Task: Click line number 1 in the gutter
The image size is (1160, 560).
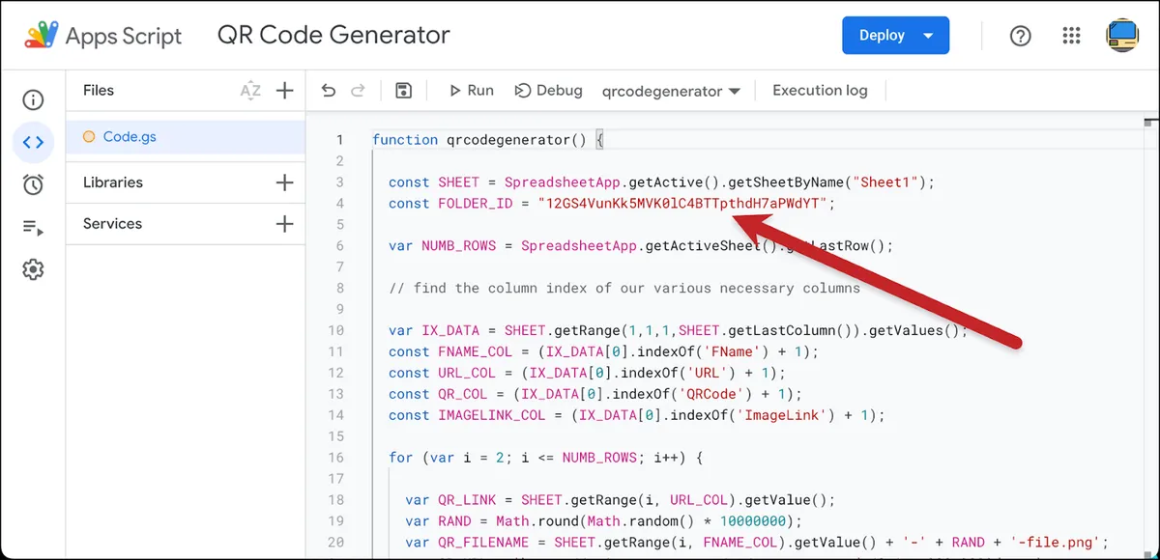Action: [339, 140]
